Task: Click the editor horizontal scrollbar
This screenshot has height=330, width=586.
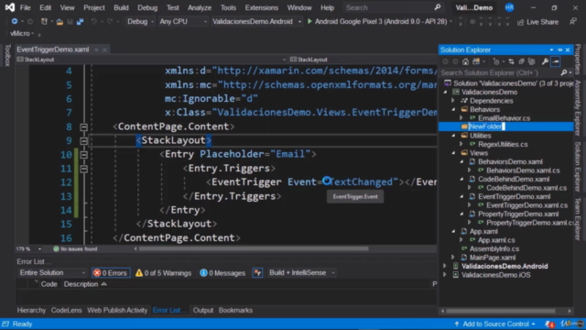Action: pyautogui.click(x=254, y=248)
